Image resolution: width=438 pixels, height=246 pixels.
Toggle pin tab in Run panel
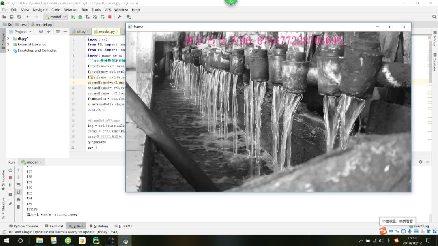pos(10,204)
